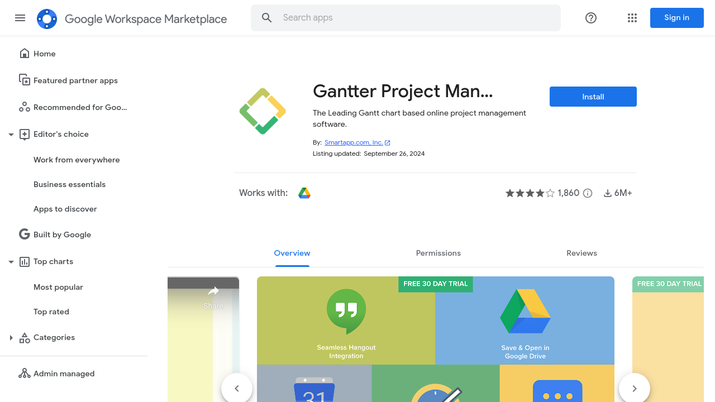
Task: Click the 1,860 ratings count
Action: [x=569, y=193]
